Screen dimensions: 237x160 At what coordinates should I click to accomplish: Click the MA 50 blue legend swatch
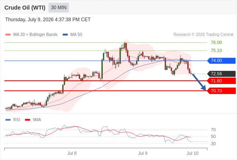[x=65, y=35]
